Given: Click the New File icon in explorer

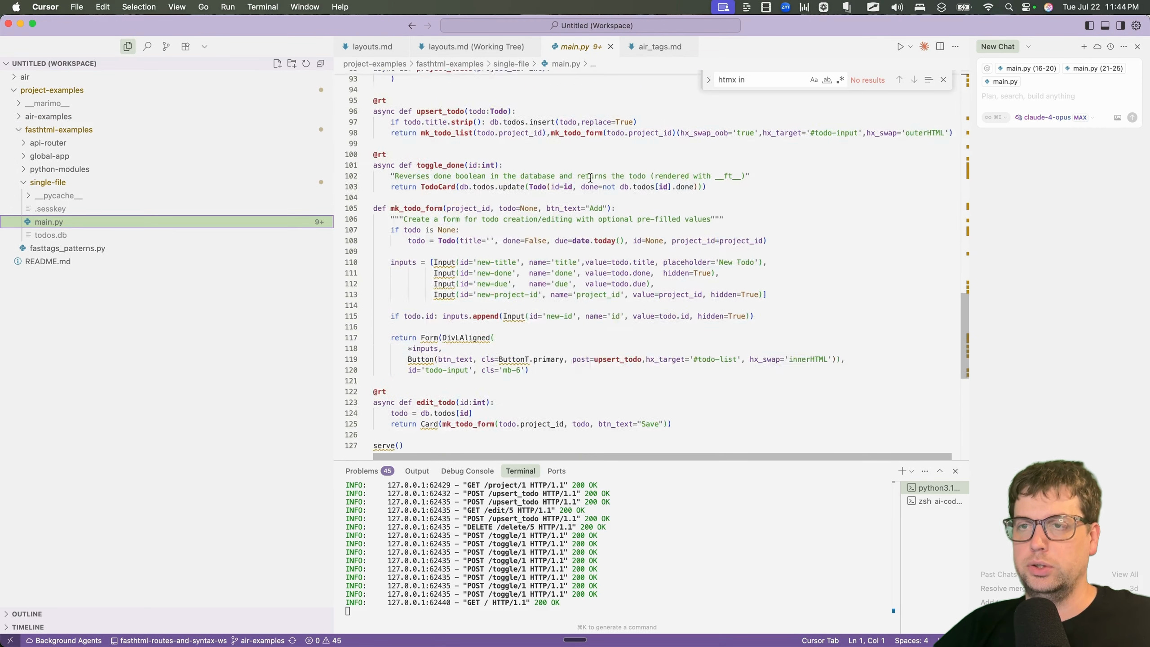Looking at the screenshot, I should tap(277, 63).
